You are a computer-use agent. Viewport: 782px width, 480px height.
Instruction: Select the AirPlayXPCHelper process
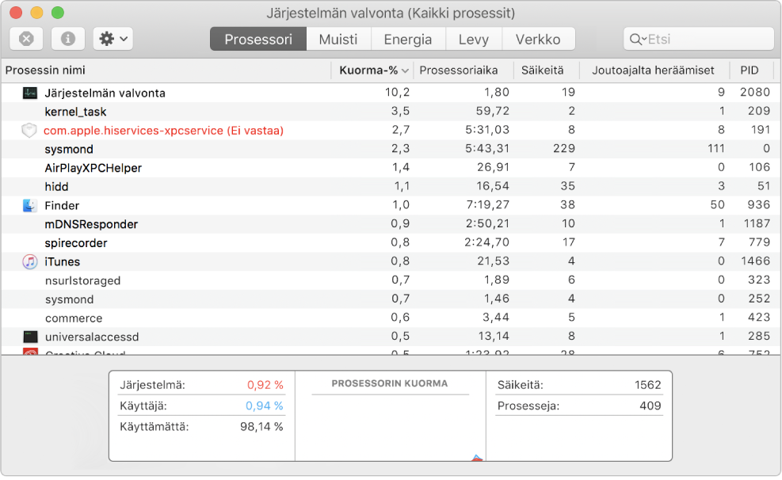pos(391,168)
